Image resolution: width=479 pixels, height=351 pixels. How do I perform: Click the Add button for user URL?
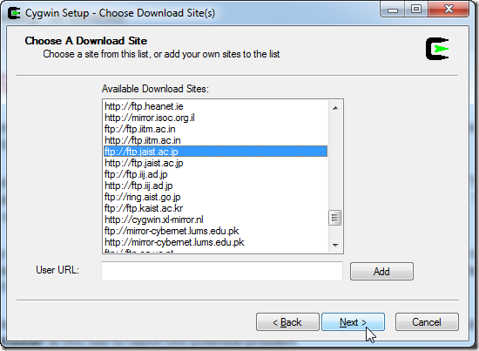tap(381, 271)
